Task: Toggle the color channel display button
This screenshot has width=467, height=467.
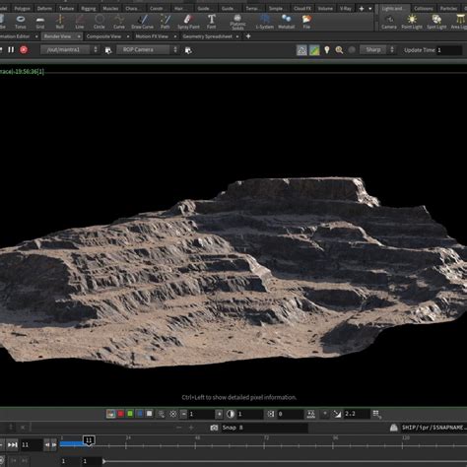Action: pyautogui.click(x=110, y=414)
